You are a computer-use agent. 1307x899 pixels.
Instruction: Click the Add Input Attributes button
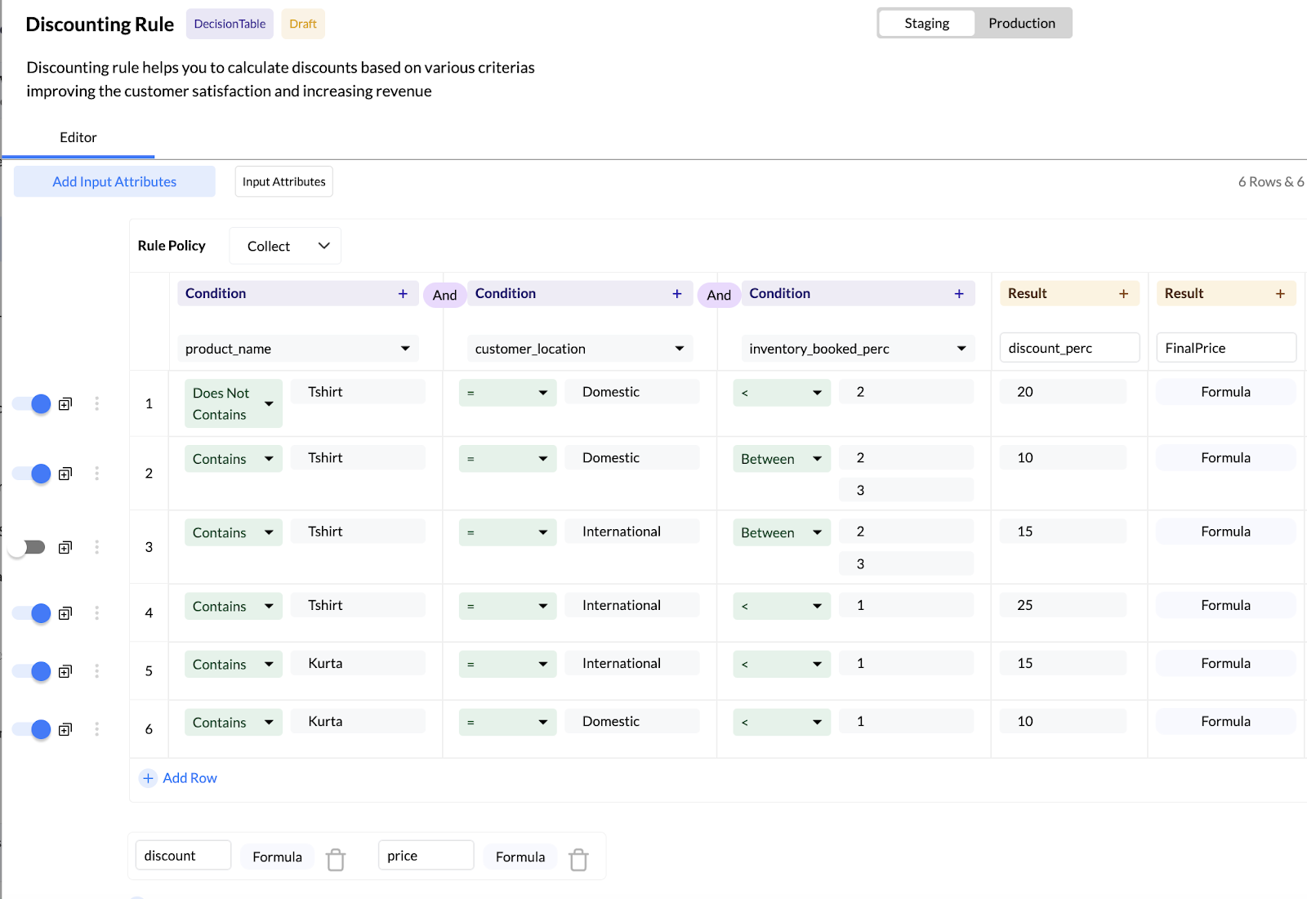click(x=114, y=181)
